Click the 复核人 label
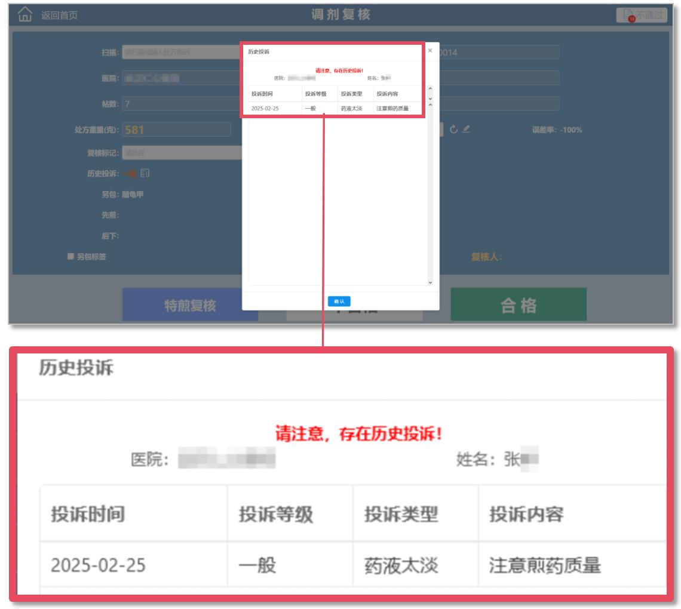 click(486, 257)
